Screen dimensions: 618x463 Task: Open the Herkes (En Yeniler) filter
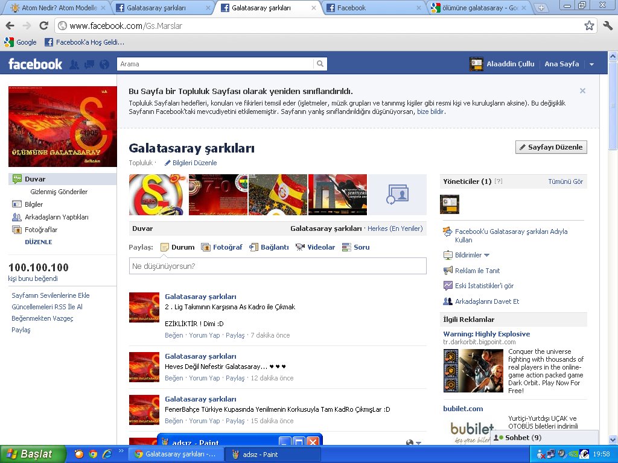pos(395,228)
